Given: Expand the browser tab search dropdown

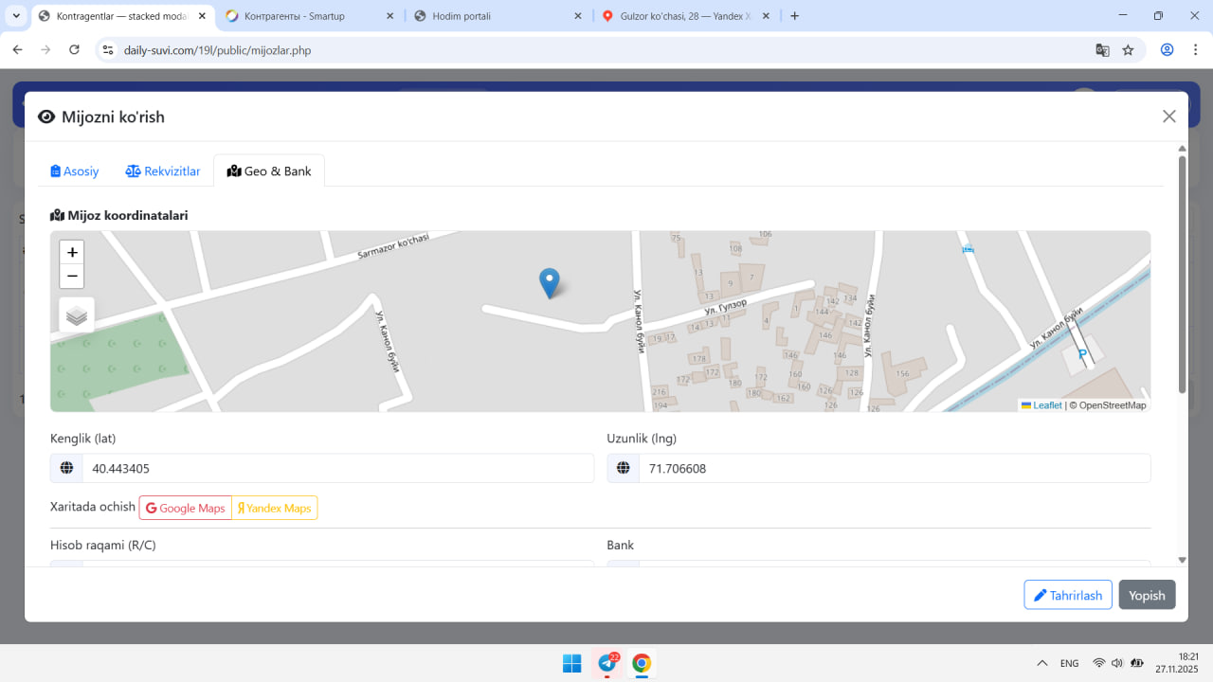Looking at the screenshot, I should (x=16, y=16).
